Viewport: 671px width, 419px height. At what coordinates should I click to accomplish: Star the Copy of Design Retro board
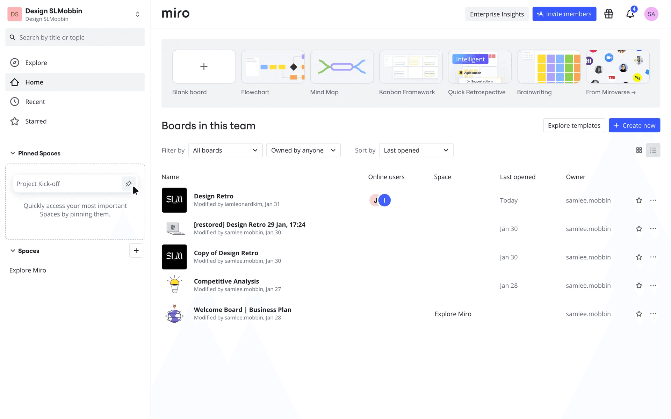pos(639,257)
